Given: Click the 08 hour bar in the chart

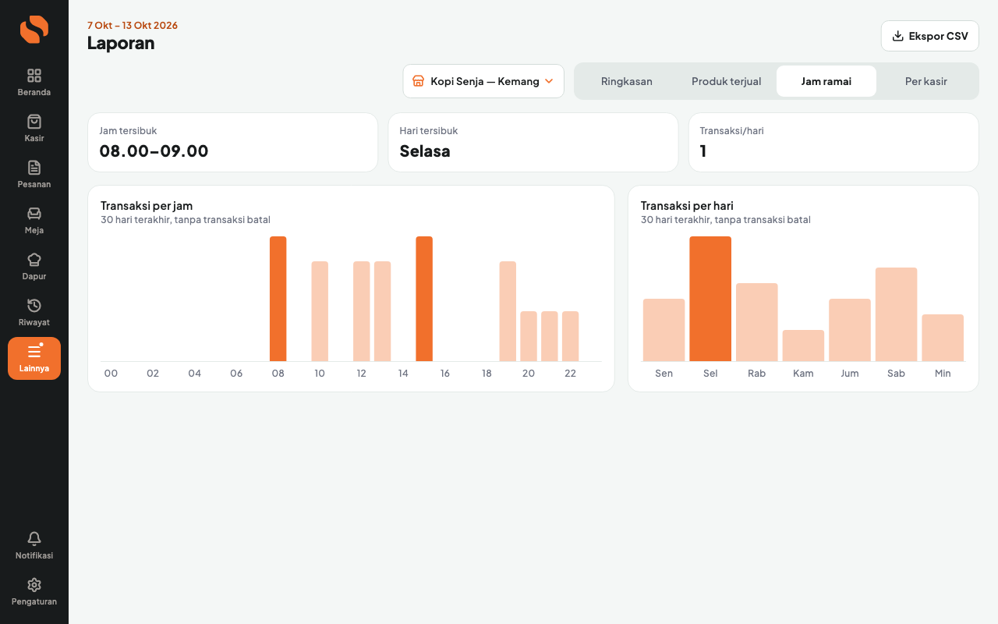Looking at the screenshot, I should pyautogui.click(x=278, y=299).
